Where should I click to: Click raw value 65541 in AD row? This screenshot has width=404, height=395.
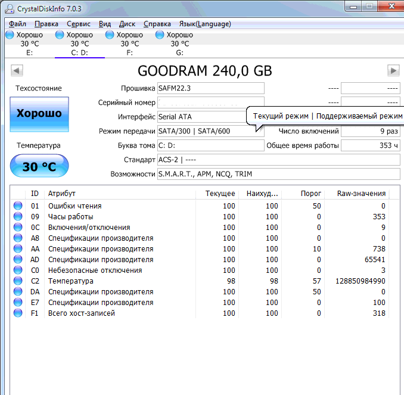coord(375,260)
